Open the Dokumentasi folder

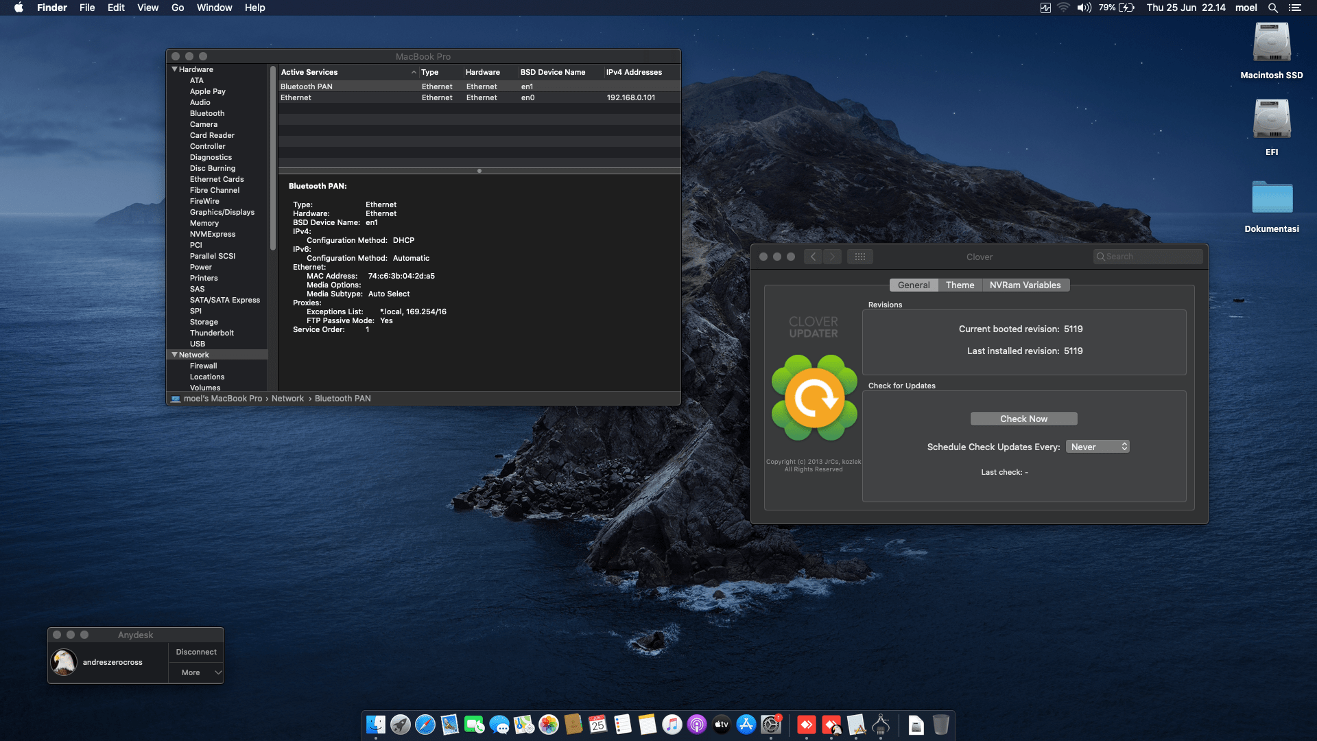click(1272, 198)
